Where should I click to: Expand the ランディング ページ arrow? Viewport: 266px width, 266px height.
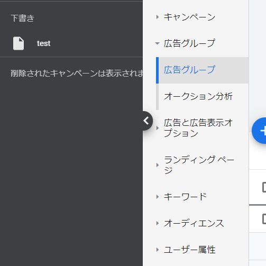click(158, 165)
